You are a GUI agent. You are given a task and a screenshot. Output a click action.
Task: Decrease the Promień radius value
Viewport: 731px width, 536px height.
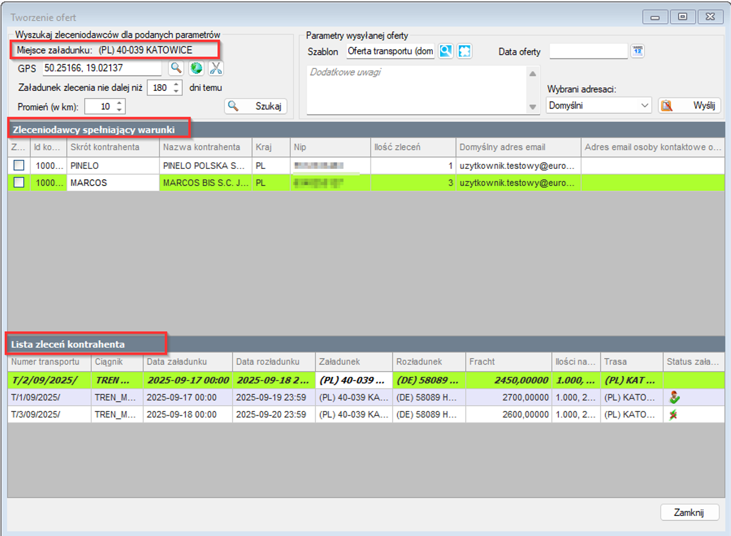(119, 110)
